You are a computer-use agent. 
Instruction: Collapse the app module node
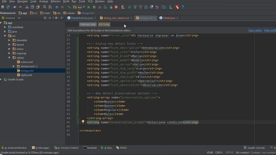tap(1, 23)
